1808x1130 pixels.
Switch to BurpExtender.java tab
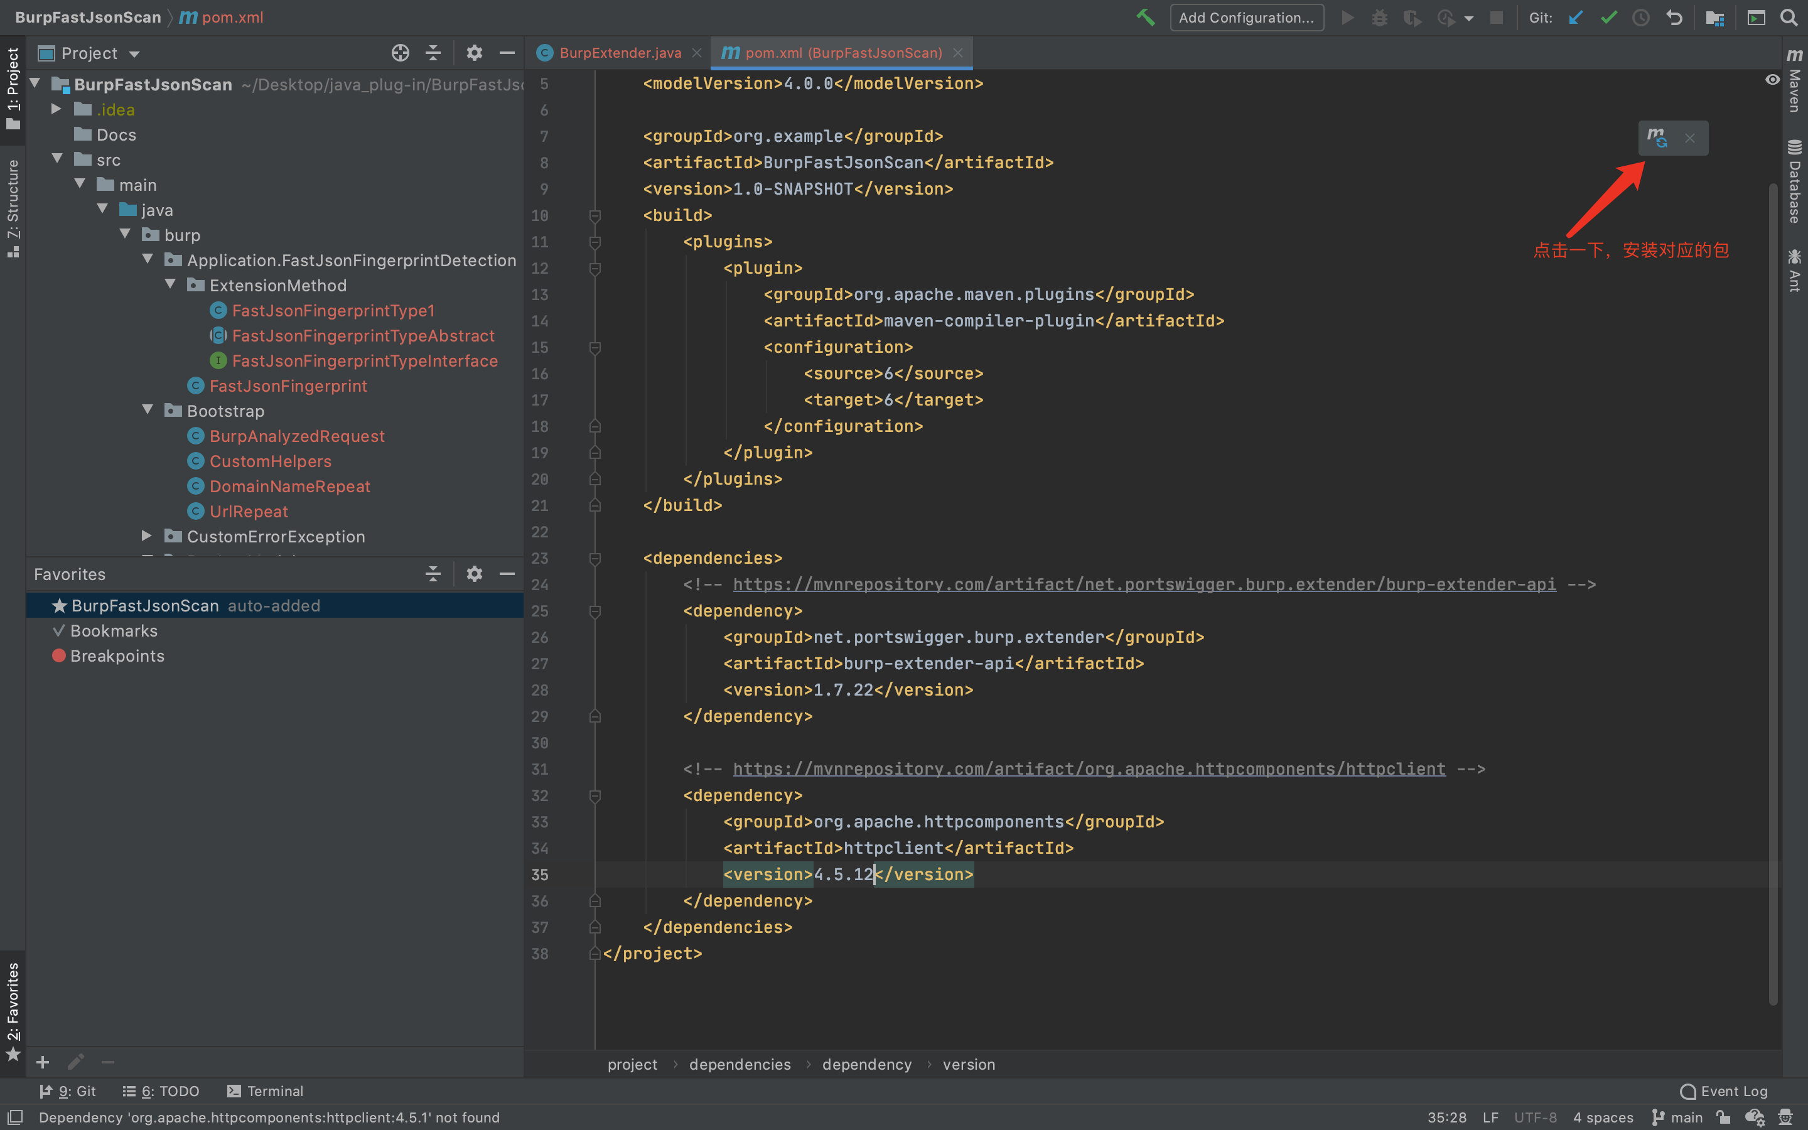[x=620, y=53]
